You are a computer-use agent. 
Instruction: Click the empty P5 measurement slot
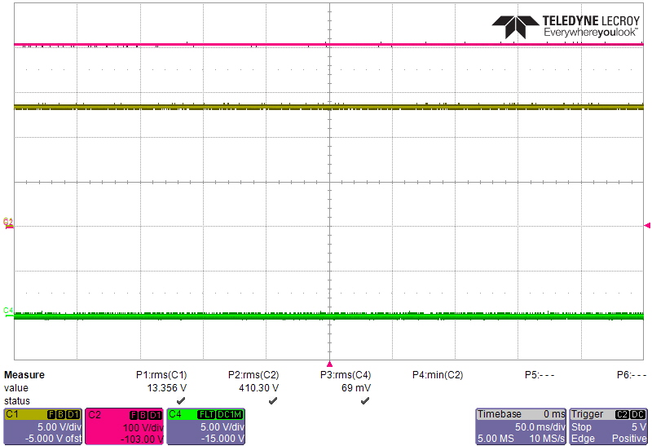pos(540,375)
